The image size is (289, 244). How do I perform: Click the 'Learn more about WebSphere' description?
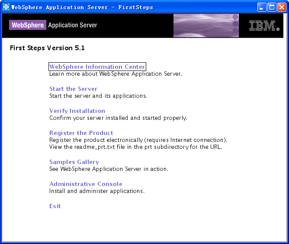click(x=116, y=74)
